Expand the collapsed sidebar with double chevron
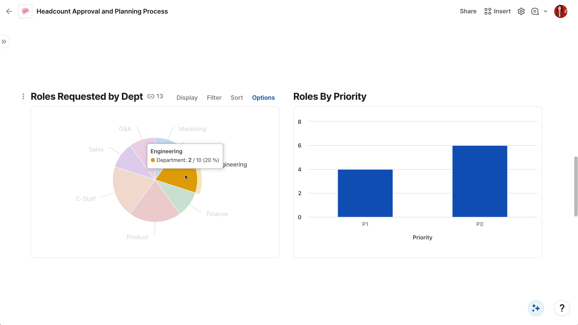578x325 pixels. click(4, 42)
